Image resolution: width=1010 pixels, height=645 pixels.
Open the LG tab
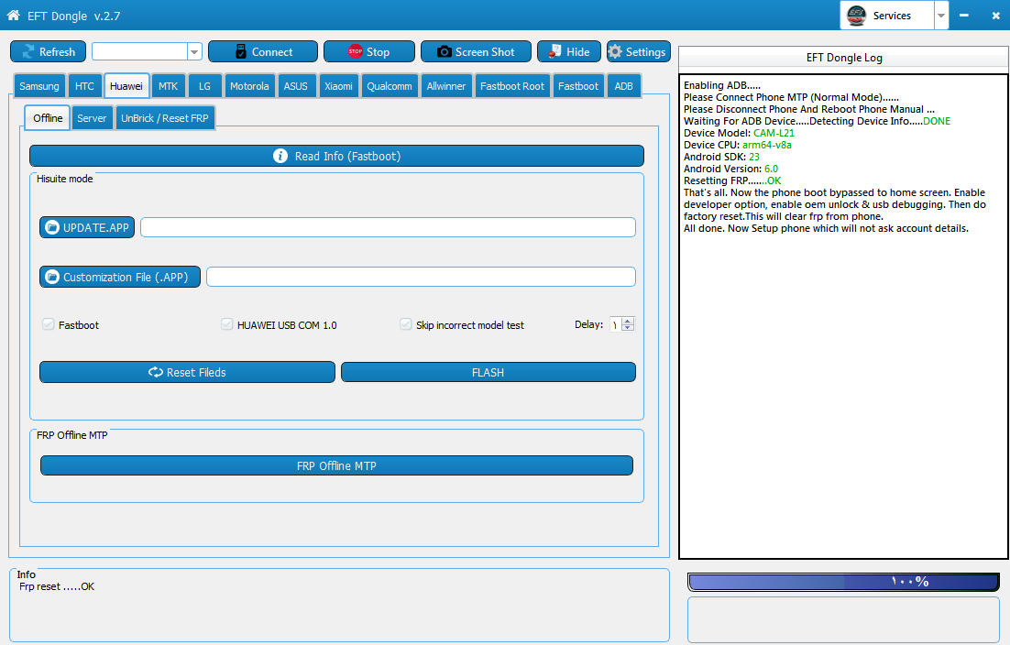coord(204,85)
